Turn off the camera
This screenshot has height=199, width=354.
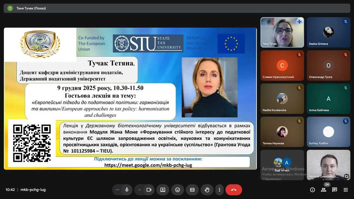pyautogui.click(x=148, y=189)
